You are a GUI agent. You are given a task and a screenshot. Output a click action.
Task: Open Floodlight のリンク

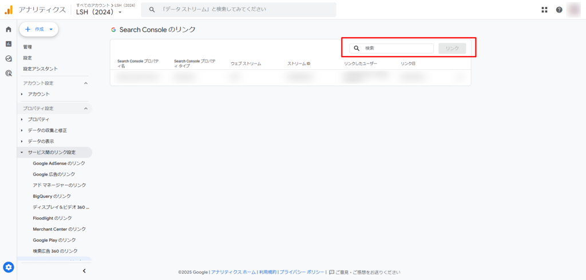click(x=52, y=218)
